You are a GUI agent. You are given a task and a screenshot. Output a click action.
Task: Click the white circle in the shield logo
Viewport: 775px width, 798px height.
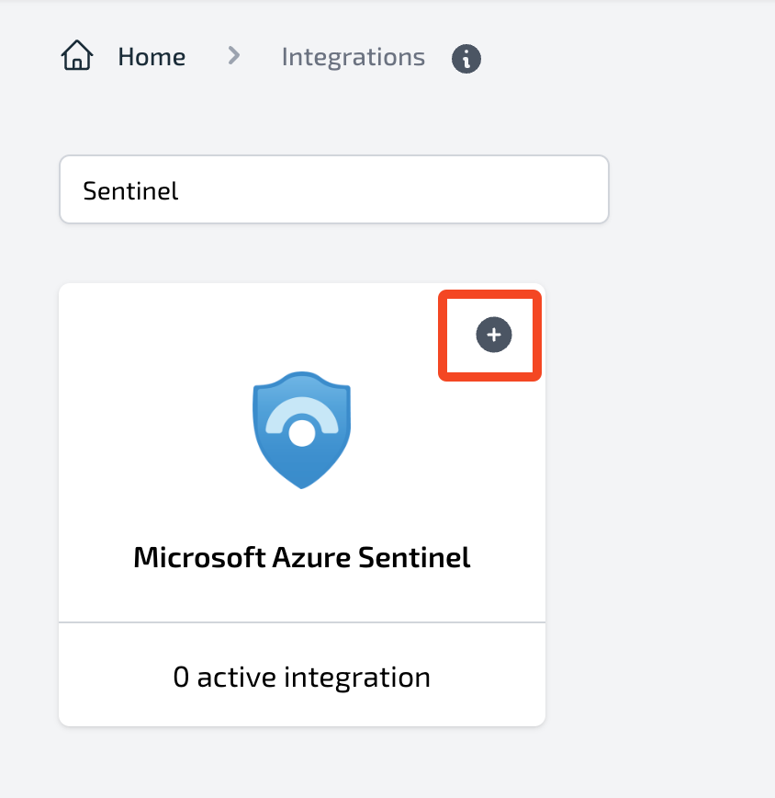[301, 433]
